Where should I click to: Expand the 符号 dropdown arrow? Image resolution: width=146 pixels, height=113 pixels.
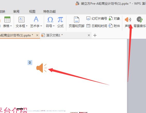(54, 26)
